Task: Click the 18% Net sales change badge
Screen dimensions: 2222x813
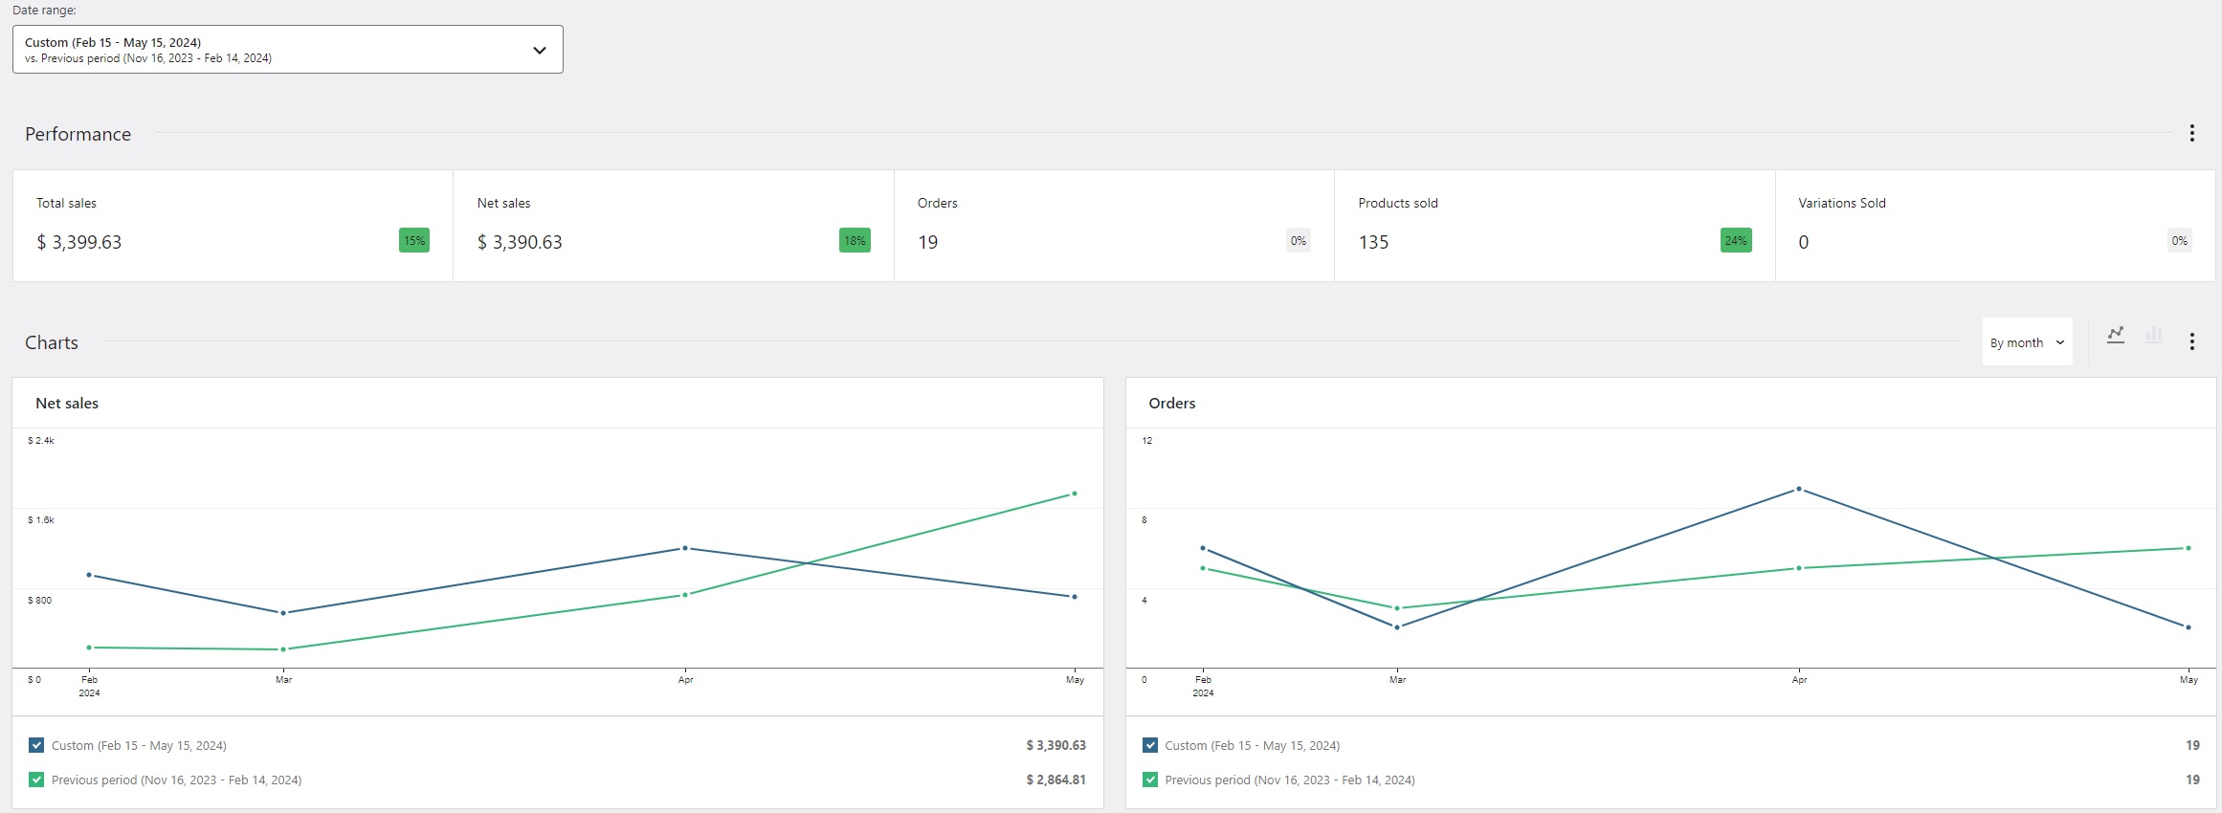Action: [855, 241]
